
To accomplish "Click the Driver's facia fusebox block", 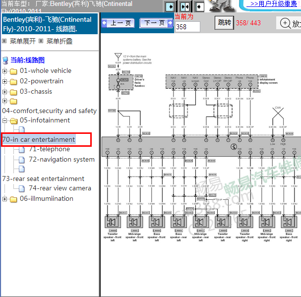I will tap(121, 82).
